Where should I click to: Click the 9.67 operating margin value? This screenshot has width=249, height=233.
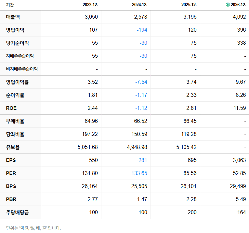coord(241,82)
